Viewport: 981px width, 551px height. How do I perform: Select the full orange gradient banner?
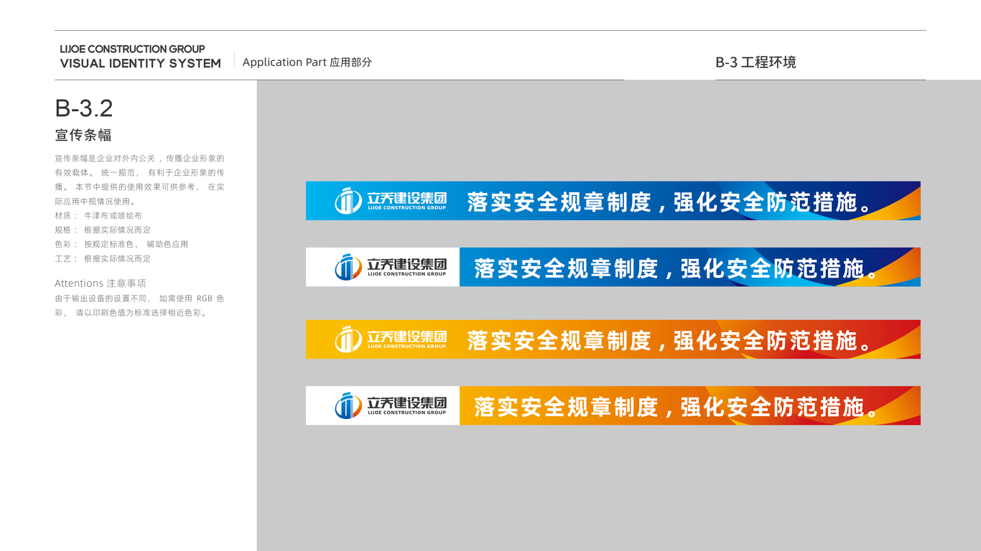(613, 339)
